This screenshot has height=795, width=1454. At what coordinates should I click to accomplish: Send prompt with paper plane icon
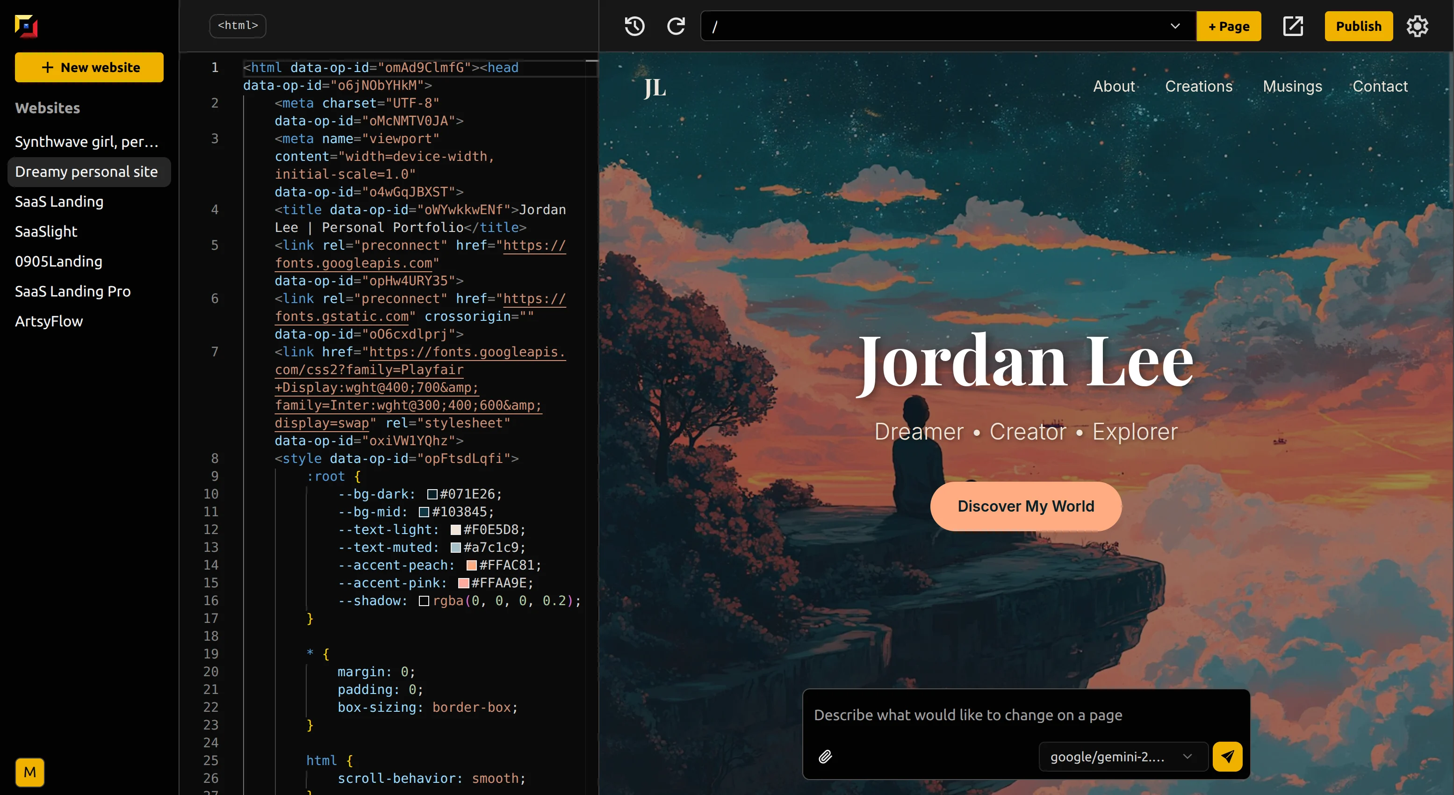pos(1227,757)
